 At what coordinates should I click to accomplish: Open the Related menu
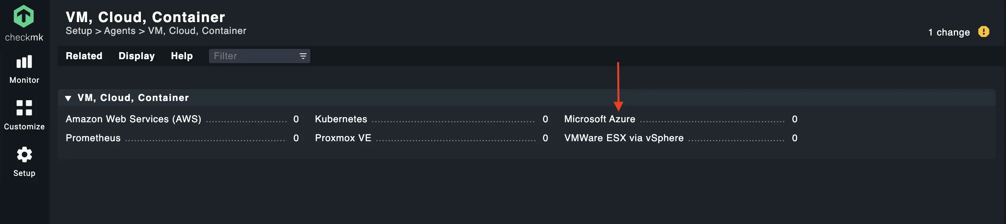pyautogui.click(x=84, y=56)
